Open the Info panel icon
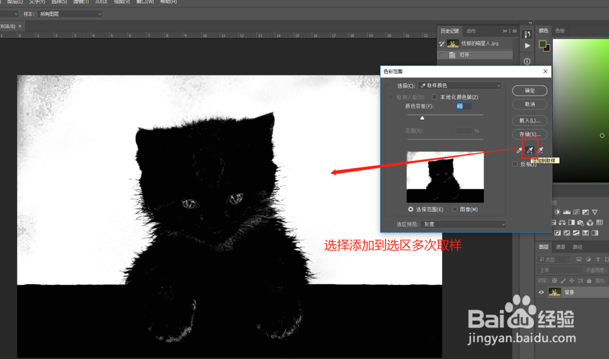The image size is (609, 359). tap(527, 61)
